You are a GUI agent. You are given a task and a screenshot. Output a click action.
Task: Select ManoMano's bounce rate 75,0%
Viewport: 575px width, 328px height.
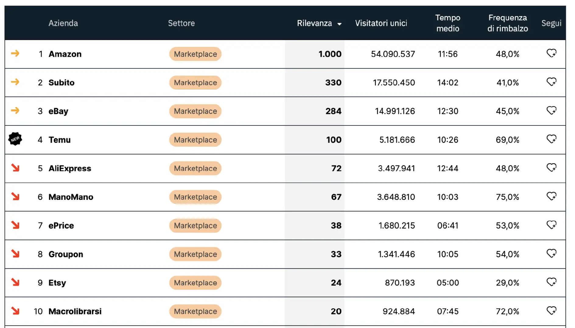[x=507, y=197]
